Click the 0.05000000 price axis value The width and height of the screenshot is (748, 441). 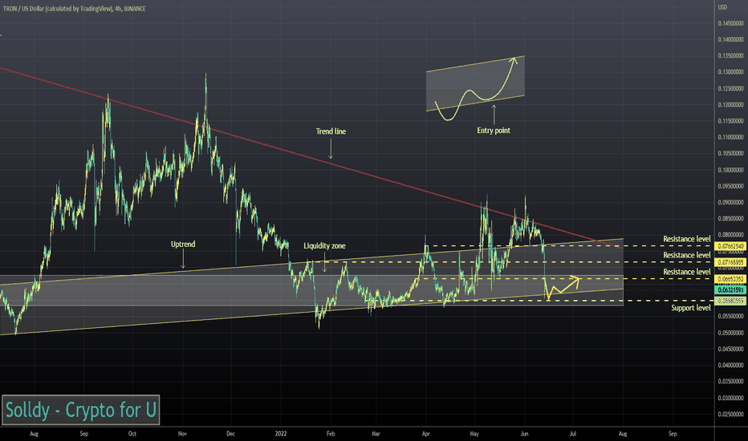point(730,333)
